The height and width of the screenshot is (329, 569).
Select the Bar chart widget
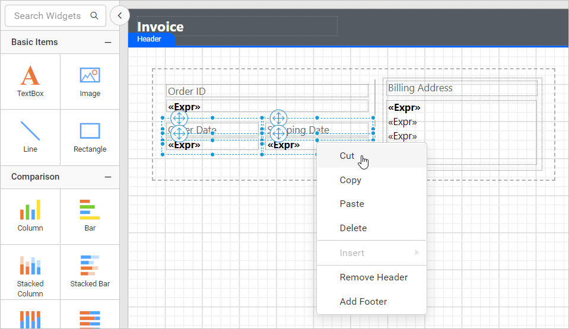[90, 216]
